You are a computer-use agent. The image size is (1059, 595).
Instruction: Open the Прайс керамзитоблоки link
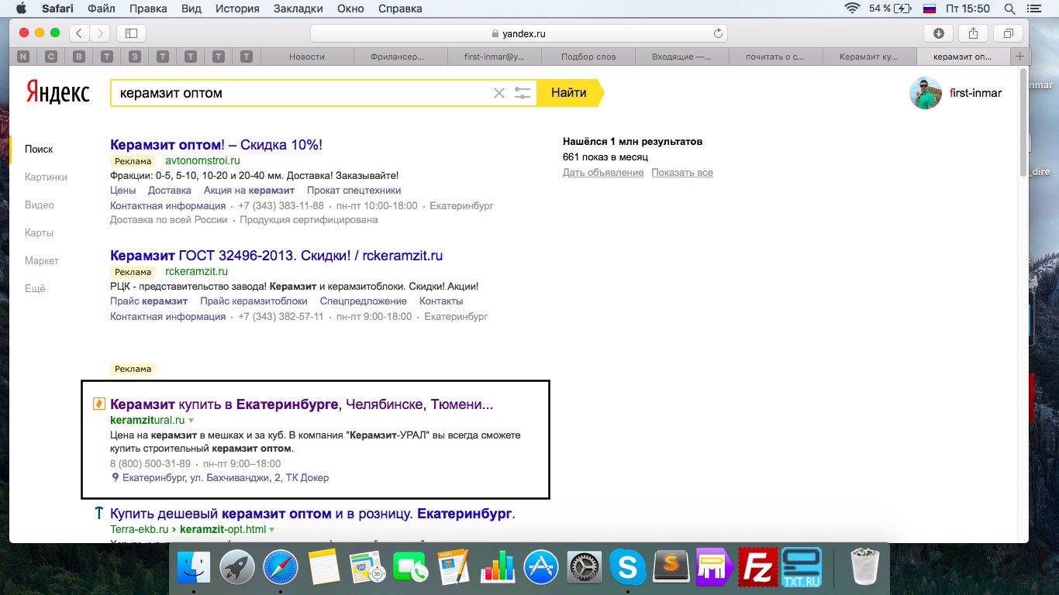tap(254, 301)
